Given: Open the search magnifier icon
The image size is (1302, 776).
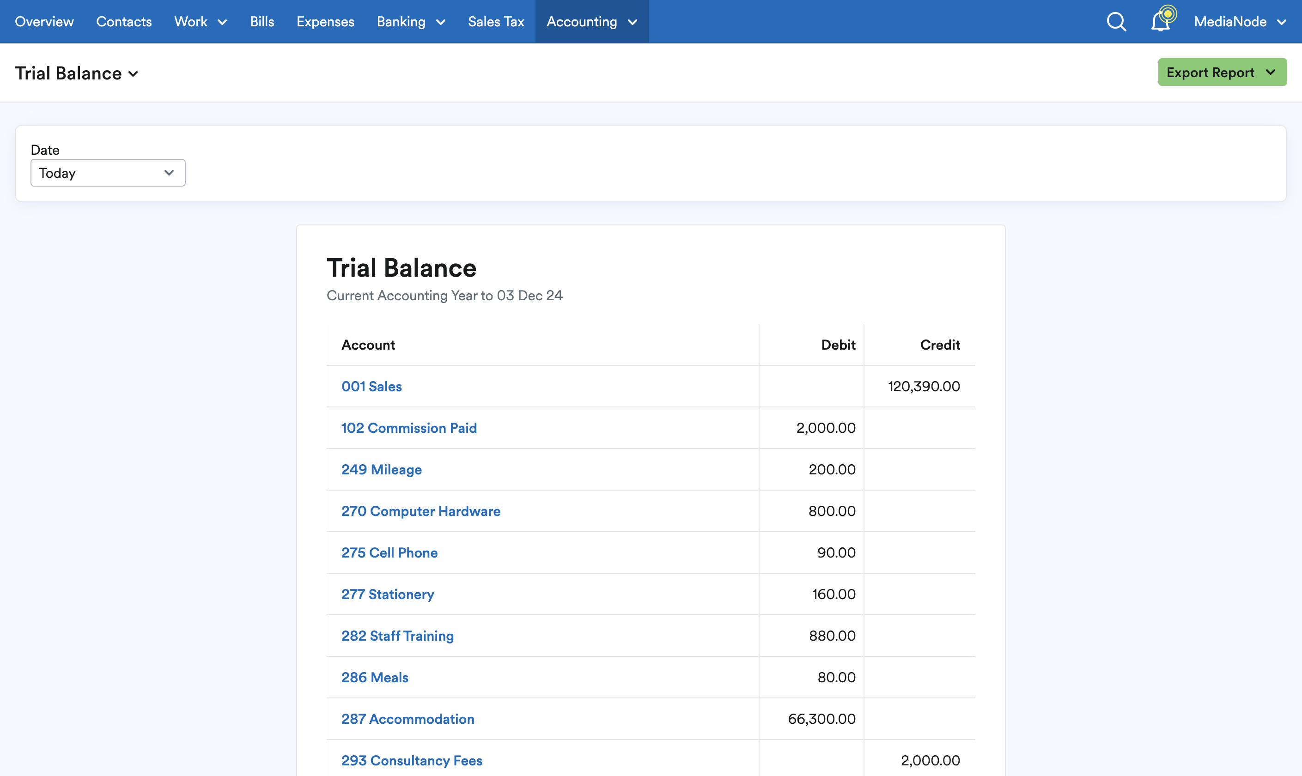Looking at the screenshot, I should (1116, 21).
